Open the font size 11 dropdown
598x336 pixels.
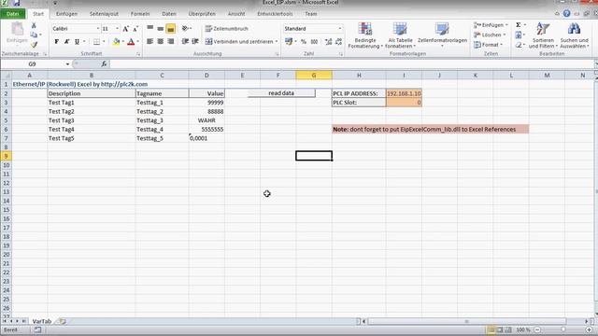(x=117, y=29)
